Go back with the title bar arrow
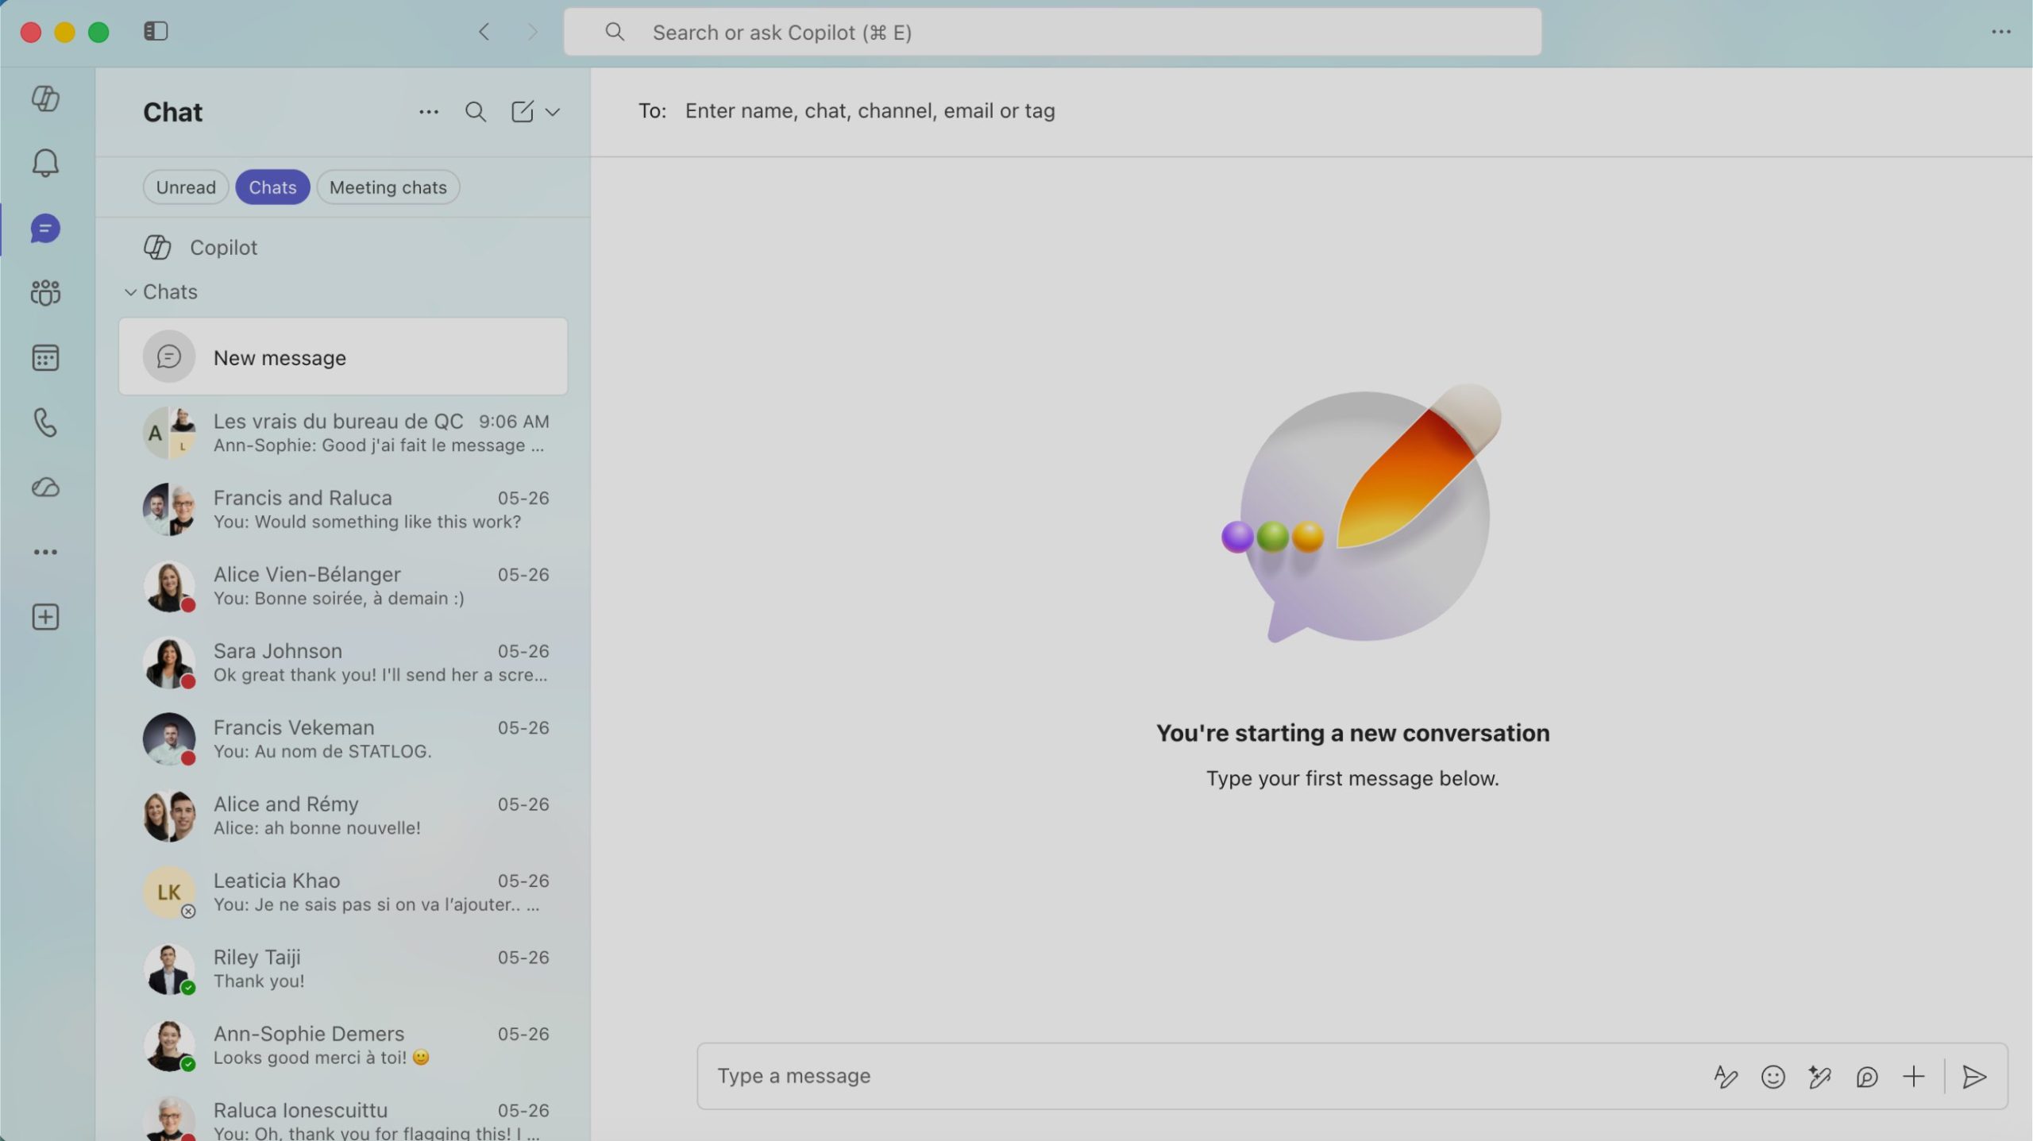The width and height of the screenshot is (2033, 1141). click(x=484, y=32)
